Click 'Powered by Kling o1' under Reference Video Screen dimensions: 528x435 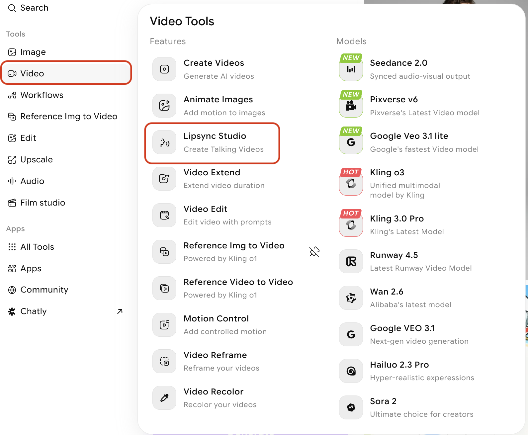tap(220, 295)
